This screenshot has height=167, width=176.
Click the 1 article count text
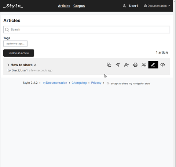(162, 52)
